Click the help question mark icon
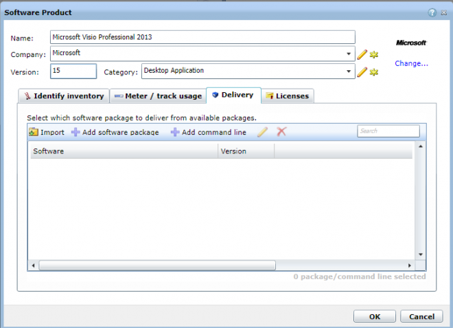The height and width of the screenshot is (328, 453). coord(432,12)
